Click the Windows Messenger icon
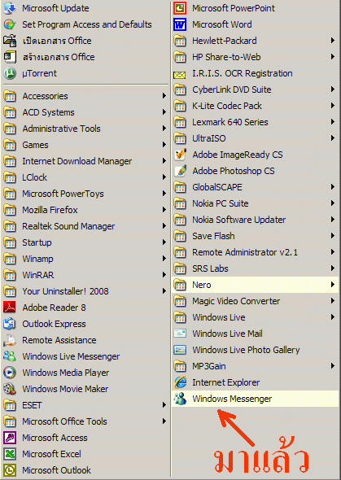 coord(180,399)
